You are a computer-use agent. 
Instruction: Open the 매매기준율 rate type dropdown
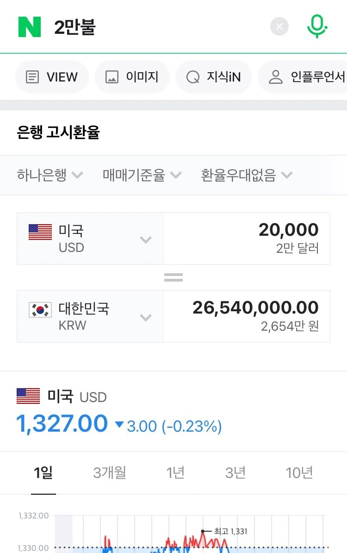click(x=142, y=175)
